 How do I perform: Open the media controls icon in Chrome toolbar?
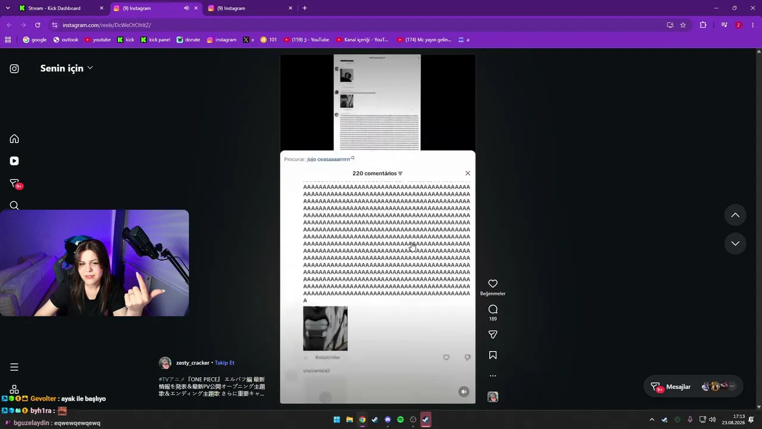pos(724,25)
